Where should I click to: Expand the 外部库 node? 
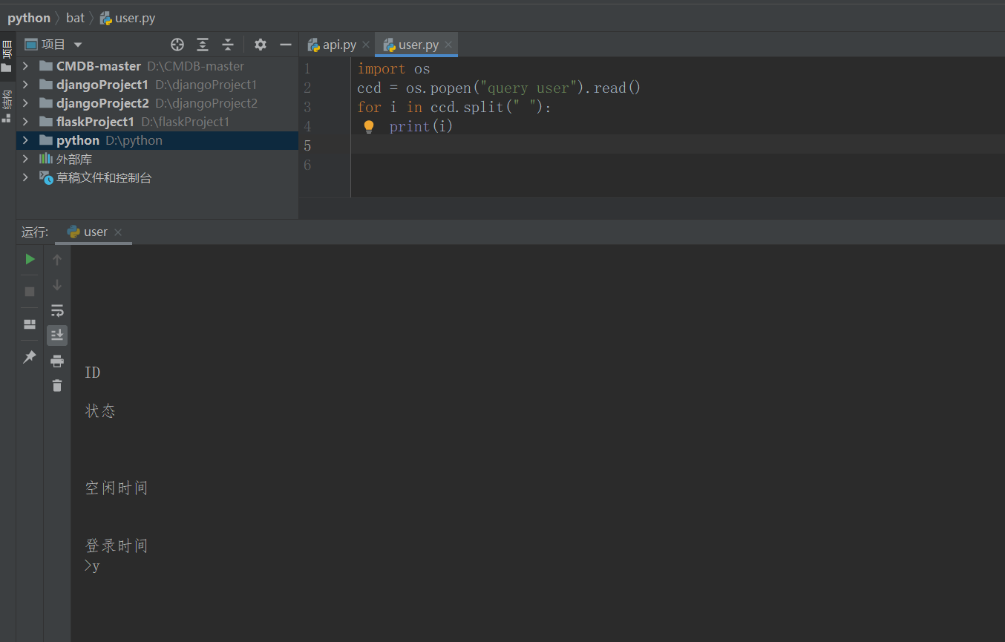[x=26, y=159]
